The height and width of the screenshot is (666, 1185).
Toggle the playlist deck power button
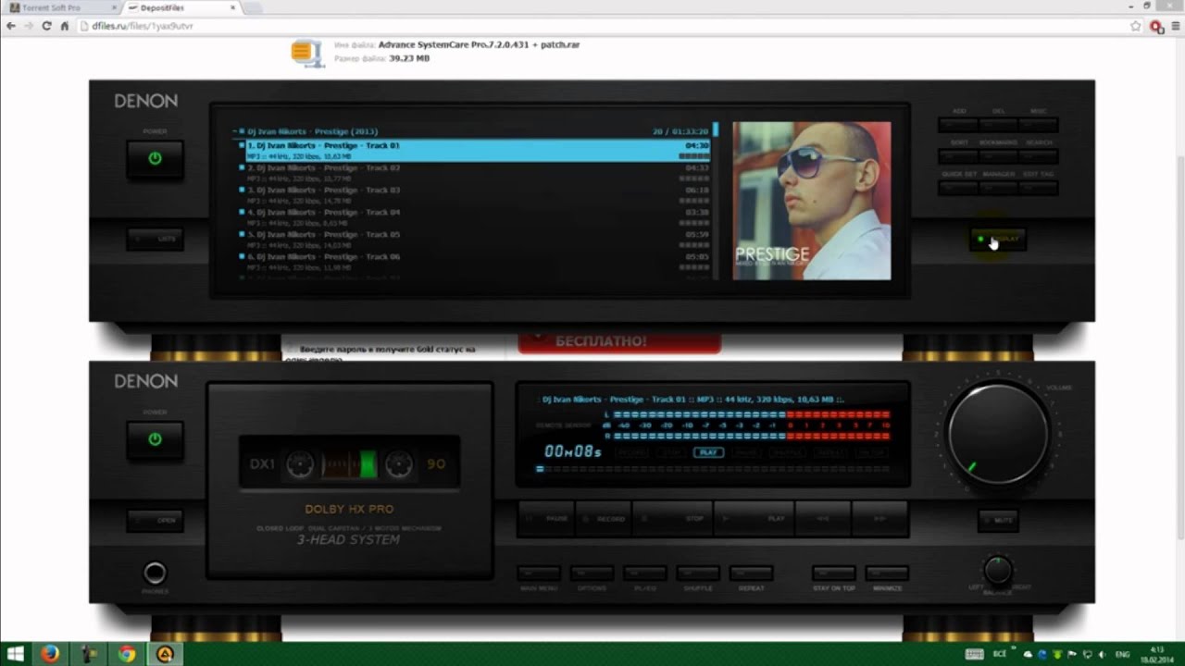pyautogui.click(x=155, y=158)
